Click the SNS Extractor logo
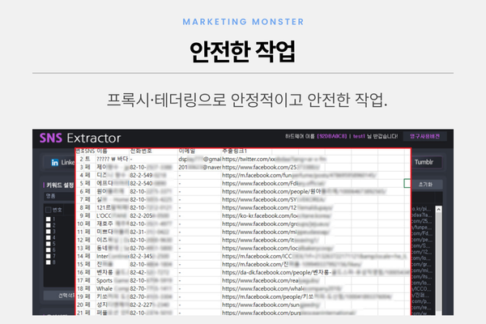 [x=80, y=138]
